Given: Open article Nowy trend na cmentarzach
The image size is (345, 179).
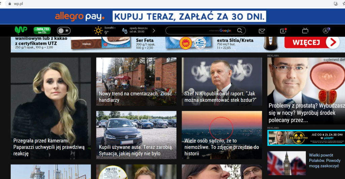Looking at the screenshot, I should pyautogui.click(x=136, y=82).
